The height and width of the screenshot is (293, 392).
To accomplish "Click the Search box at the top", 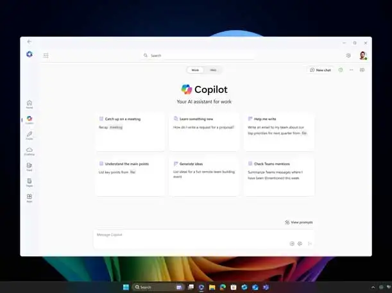I will [x=198, y=56].
